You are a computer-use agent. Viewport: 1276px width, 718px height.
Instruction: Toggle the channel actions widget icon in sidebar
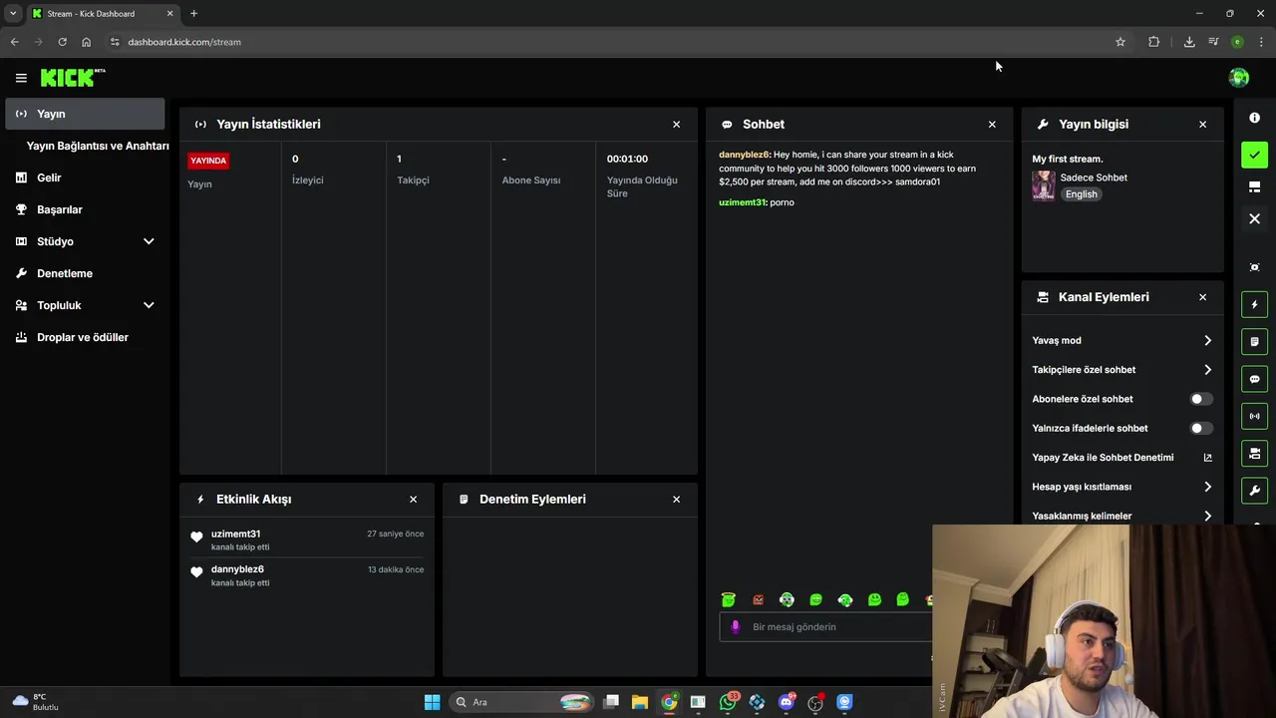tap(1255, 454)
